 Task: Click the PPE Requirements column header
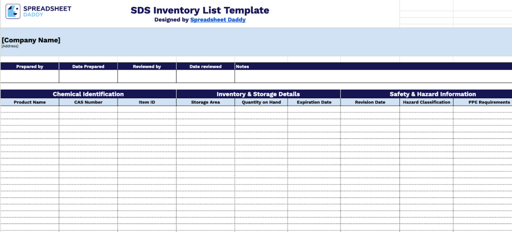[482, 102]
